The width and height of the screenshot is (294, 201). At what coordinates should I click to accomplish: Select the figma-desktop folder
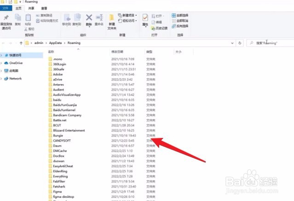(x=63, y=197)
